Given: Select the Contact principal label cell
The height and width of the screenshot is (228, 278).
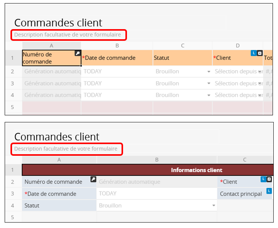Looking at the screenshot, I should point(241,194).
